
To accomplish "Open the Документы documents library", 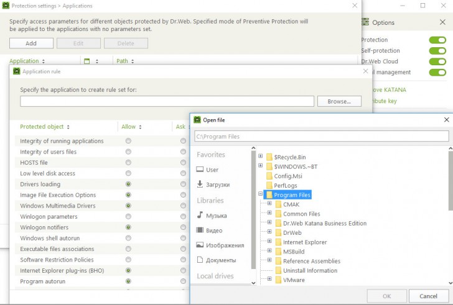I will [200, 260].
